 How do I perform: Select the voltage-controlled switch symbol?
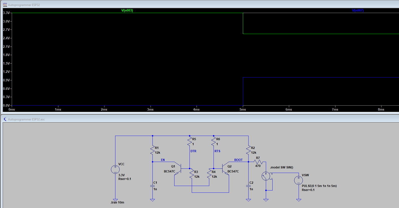point(266,176)
